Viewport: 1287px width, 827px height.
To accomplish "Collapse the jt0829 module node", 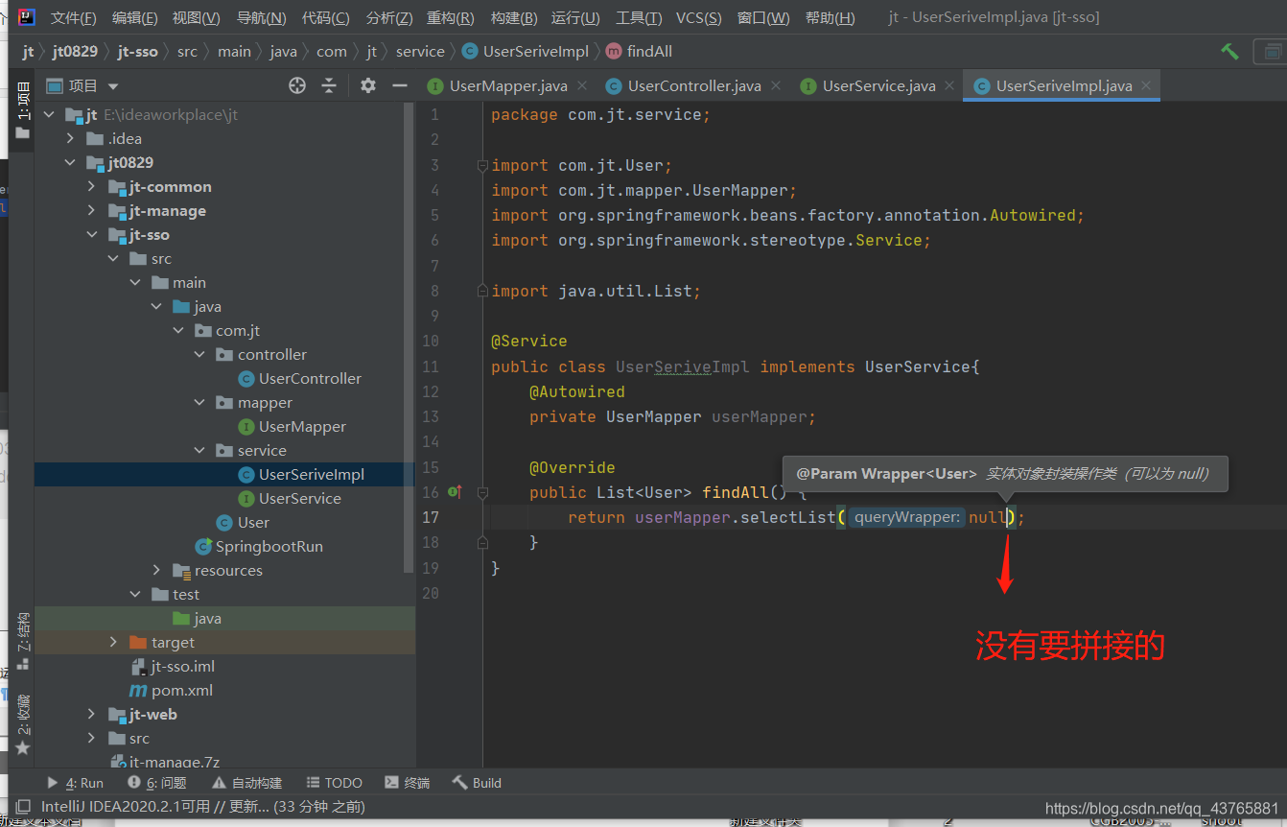I will [70, 162].
